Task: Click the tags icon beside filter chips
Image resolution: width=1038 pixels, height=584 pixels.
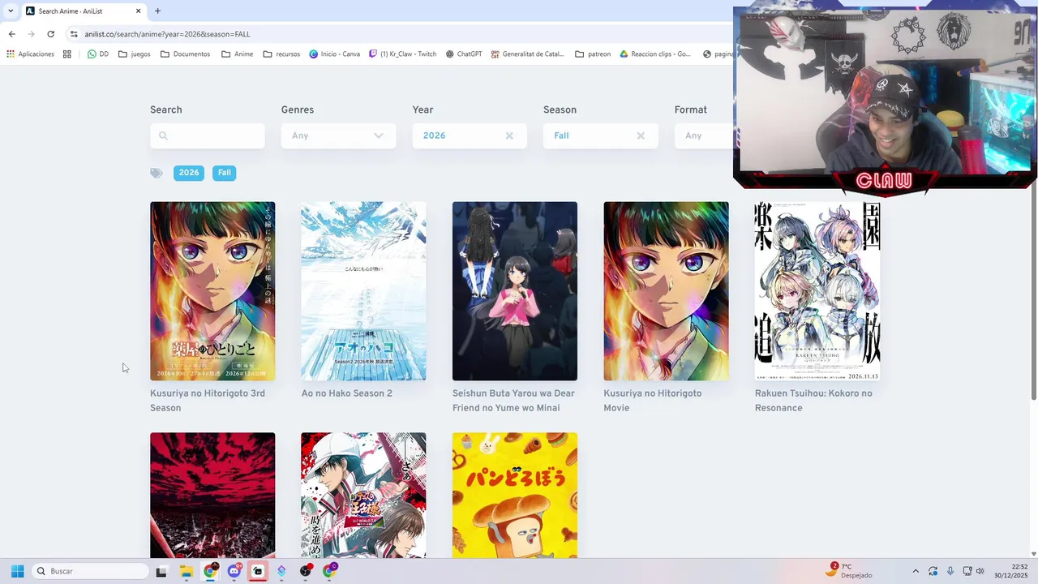Action: (157, 173)
